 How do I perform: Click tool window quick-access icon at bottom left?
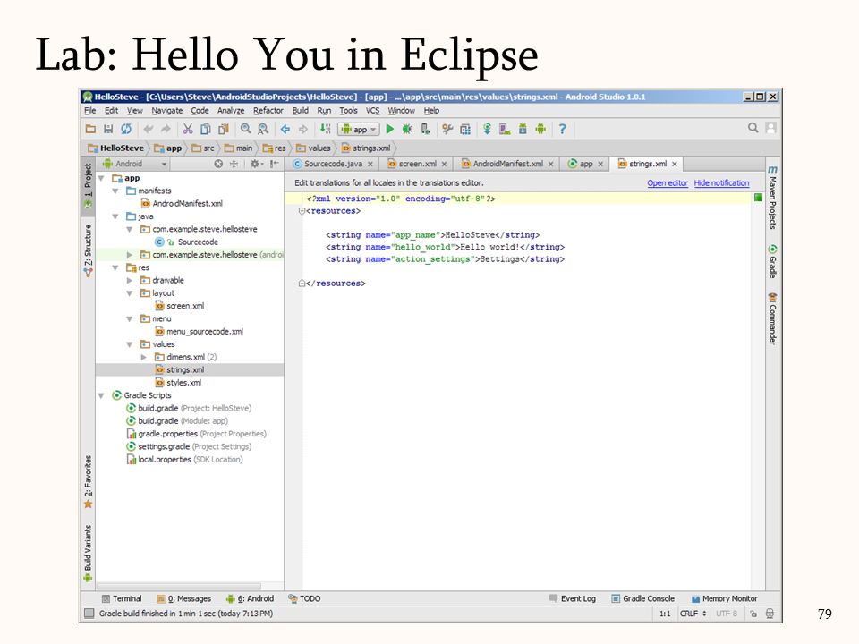(x=89, y=614)
